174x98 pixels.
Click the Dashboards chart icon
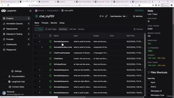tap(4, 44)
